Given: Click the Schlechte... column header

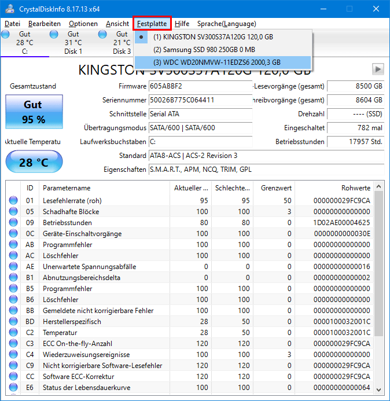Looking at the screenshot, I should coord(232,188).
